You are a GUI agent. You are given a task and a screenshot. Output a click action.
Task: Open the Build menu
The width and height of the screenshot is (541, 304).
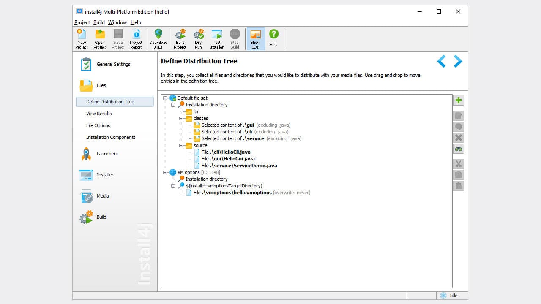click(x=98, y=22)
